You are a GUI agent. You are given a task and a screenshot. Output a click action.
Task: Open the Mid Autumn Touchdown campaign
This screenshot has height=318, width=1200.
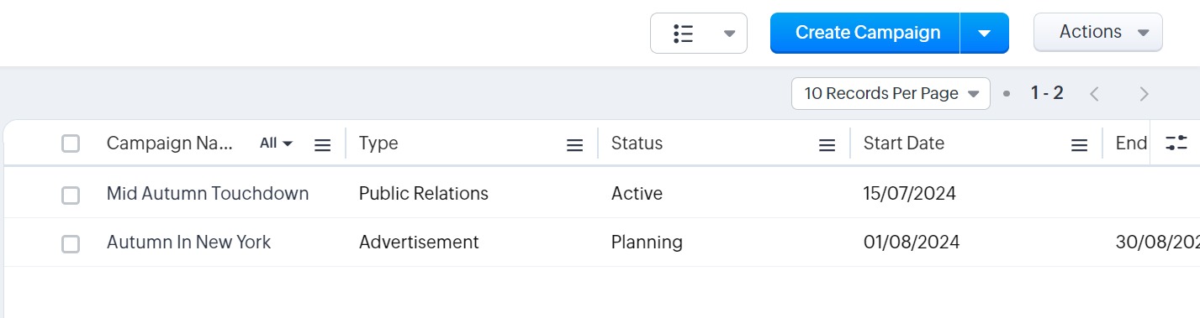(x=208, y=194)
